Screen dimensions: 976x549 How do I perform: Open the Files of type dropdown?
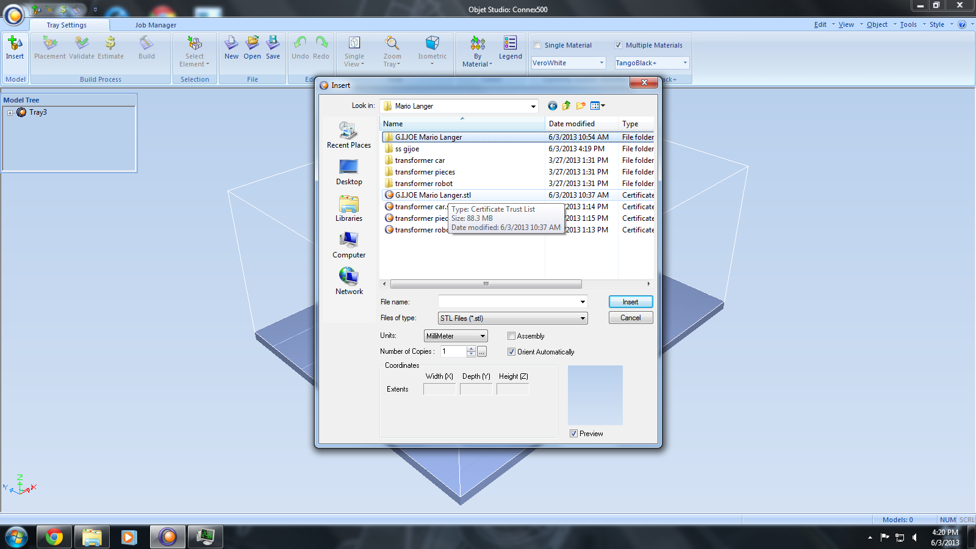tap(583, 318)
